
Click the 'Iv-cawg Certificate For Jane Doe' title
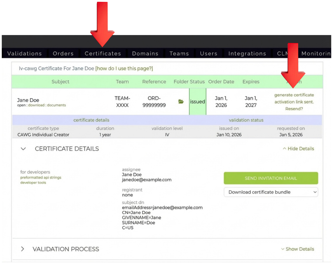56,68
